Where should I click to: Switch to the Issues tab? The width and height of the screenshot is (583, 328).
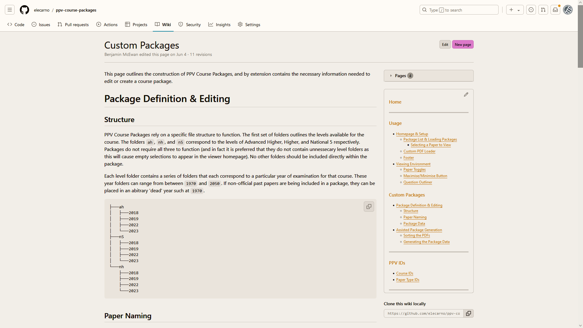[41, 25]
